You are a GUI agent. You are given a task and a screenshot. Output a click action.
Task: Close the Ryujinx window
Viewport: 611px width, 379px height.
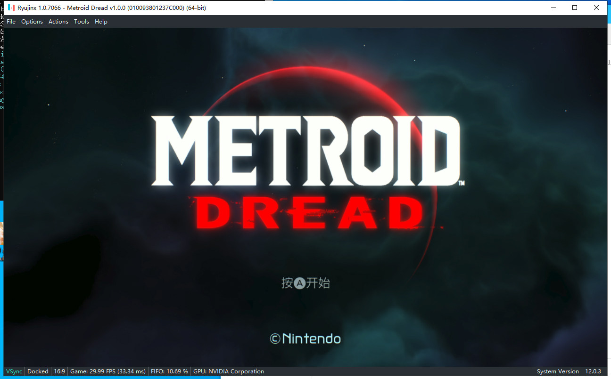tap(596, 8)
